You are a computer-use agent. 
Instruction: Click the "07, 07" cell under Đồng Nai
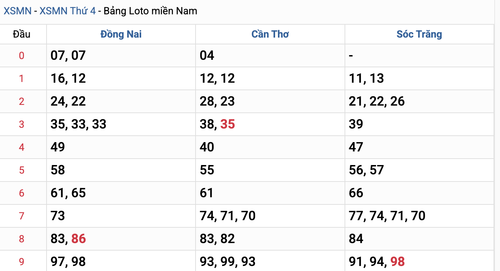tap(68, 55)
